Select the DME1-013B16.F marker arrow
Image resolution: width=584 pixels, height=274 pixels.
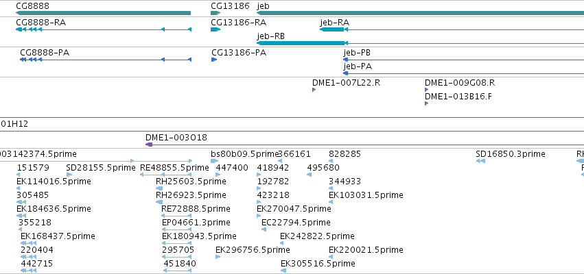(426, 103)
